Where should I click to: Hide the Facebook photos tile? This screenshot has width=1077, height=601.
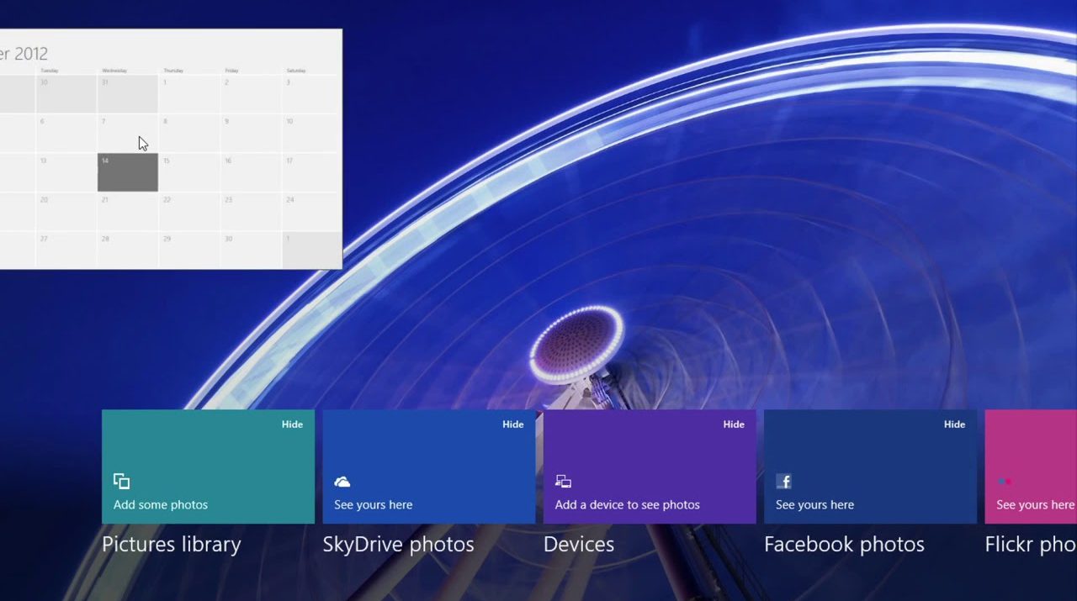pos(954,424)
